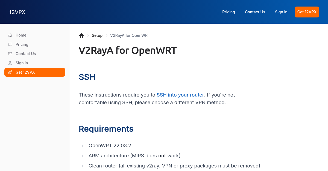Click the orange Get 12VPX button in header
The image size is (328, 171).
pos(307,12)
